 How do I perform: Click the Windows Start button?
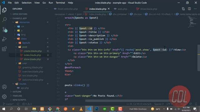3,109
